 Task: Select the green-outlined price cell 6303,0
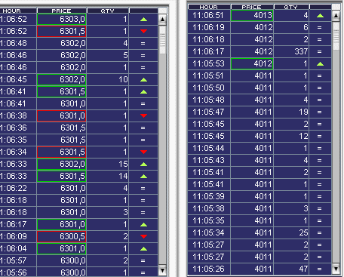[62, 20]
